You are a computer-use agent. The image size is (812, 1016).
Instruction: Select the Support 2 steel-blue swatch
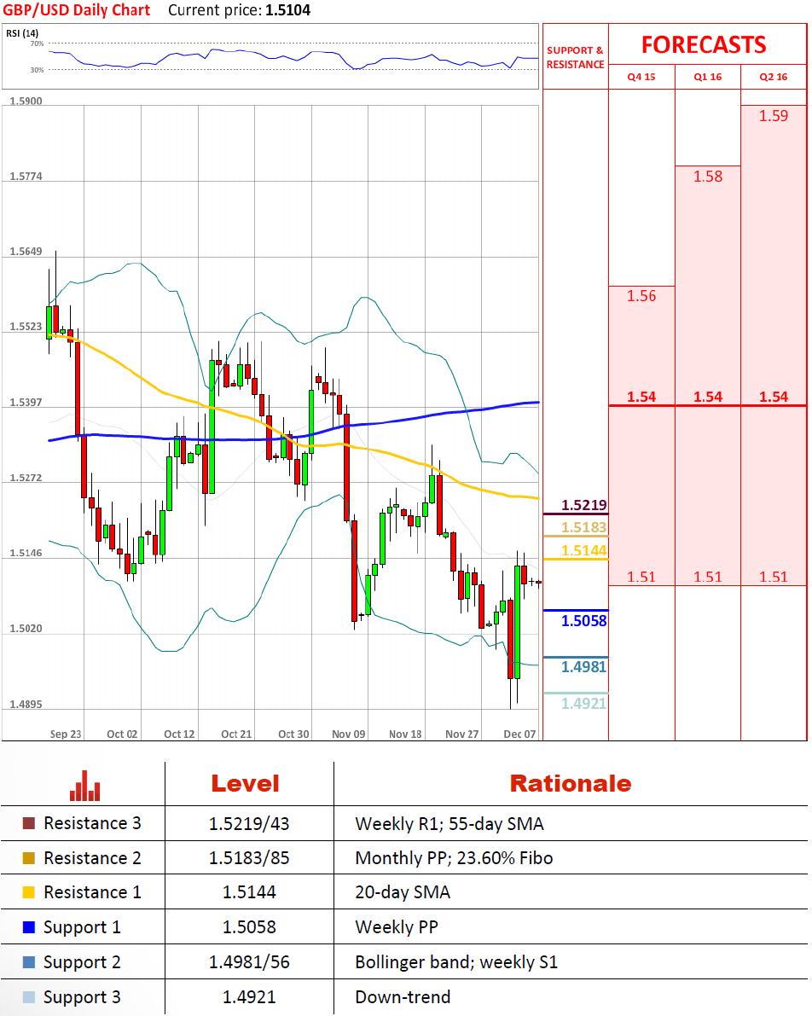pos(28,962)
